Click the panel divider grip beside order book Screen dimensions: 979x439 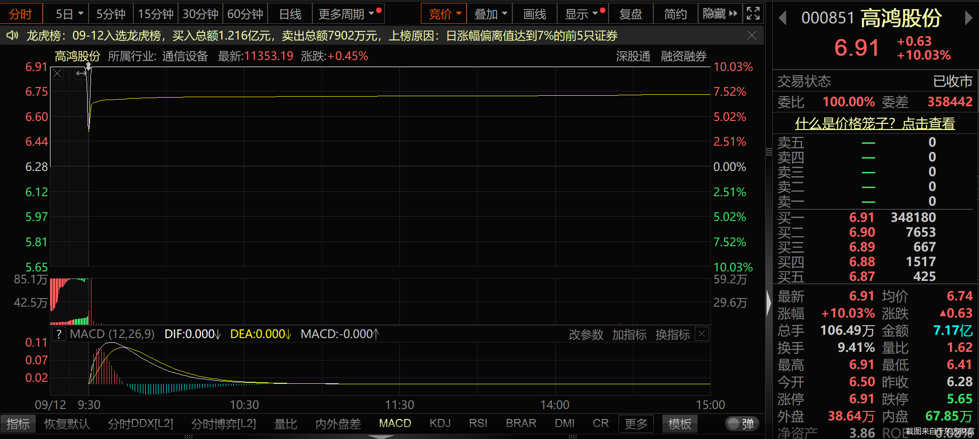769,152
